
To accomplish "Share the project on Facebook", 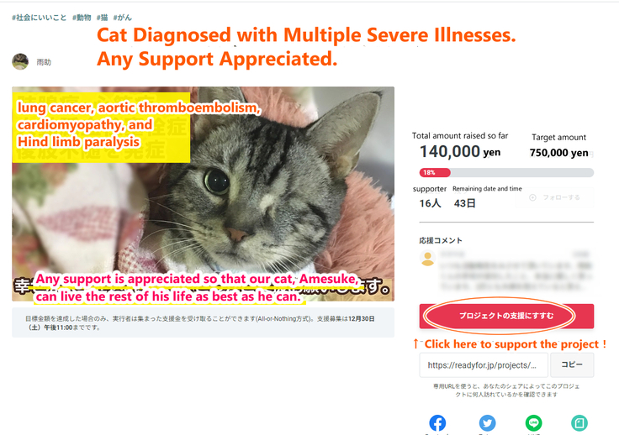I will point(437,423).
